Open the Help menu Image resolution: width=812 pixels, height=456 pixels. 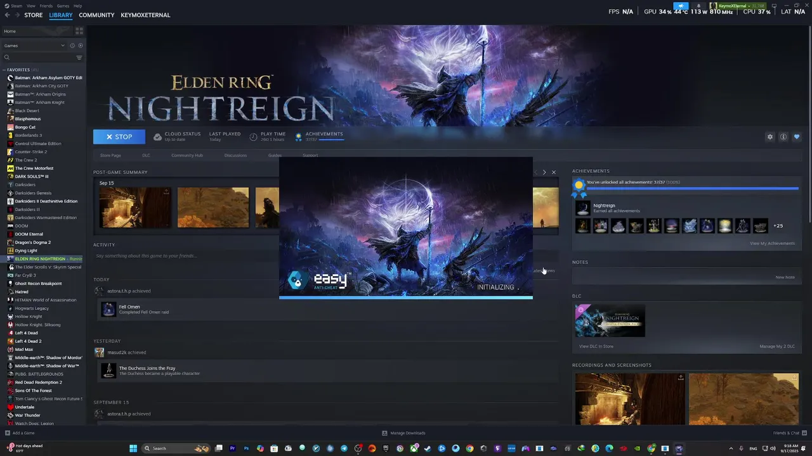(77, 6)
